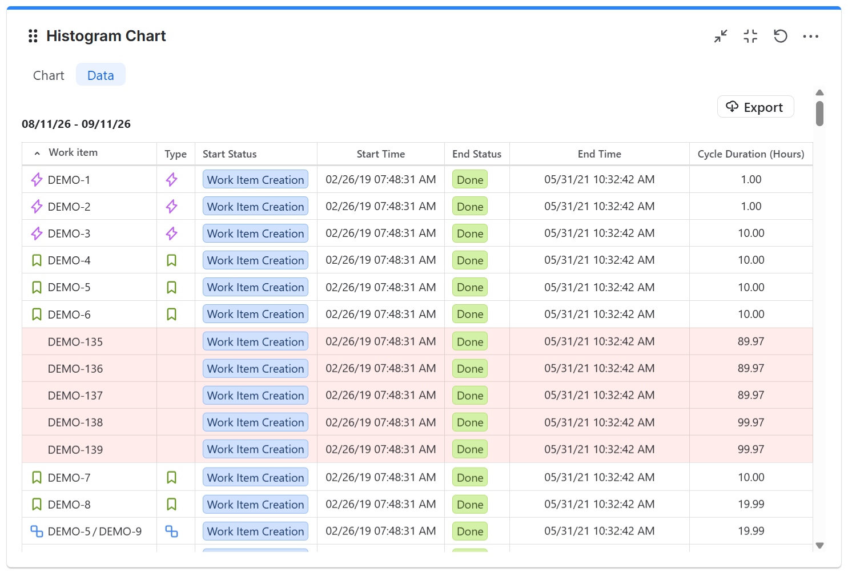Image resolution: width=848 pixels, height=576 pixels.
Task: Click the Type column story icon in DEMO-5 row
Action: [x=171, y=287]
